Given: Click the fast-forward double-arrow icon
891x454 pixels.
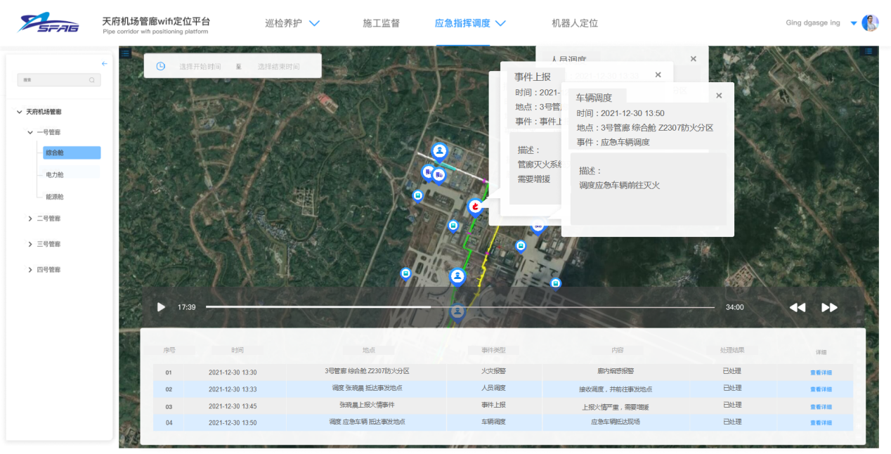Looking at the screenshot, I should point(829,307).
